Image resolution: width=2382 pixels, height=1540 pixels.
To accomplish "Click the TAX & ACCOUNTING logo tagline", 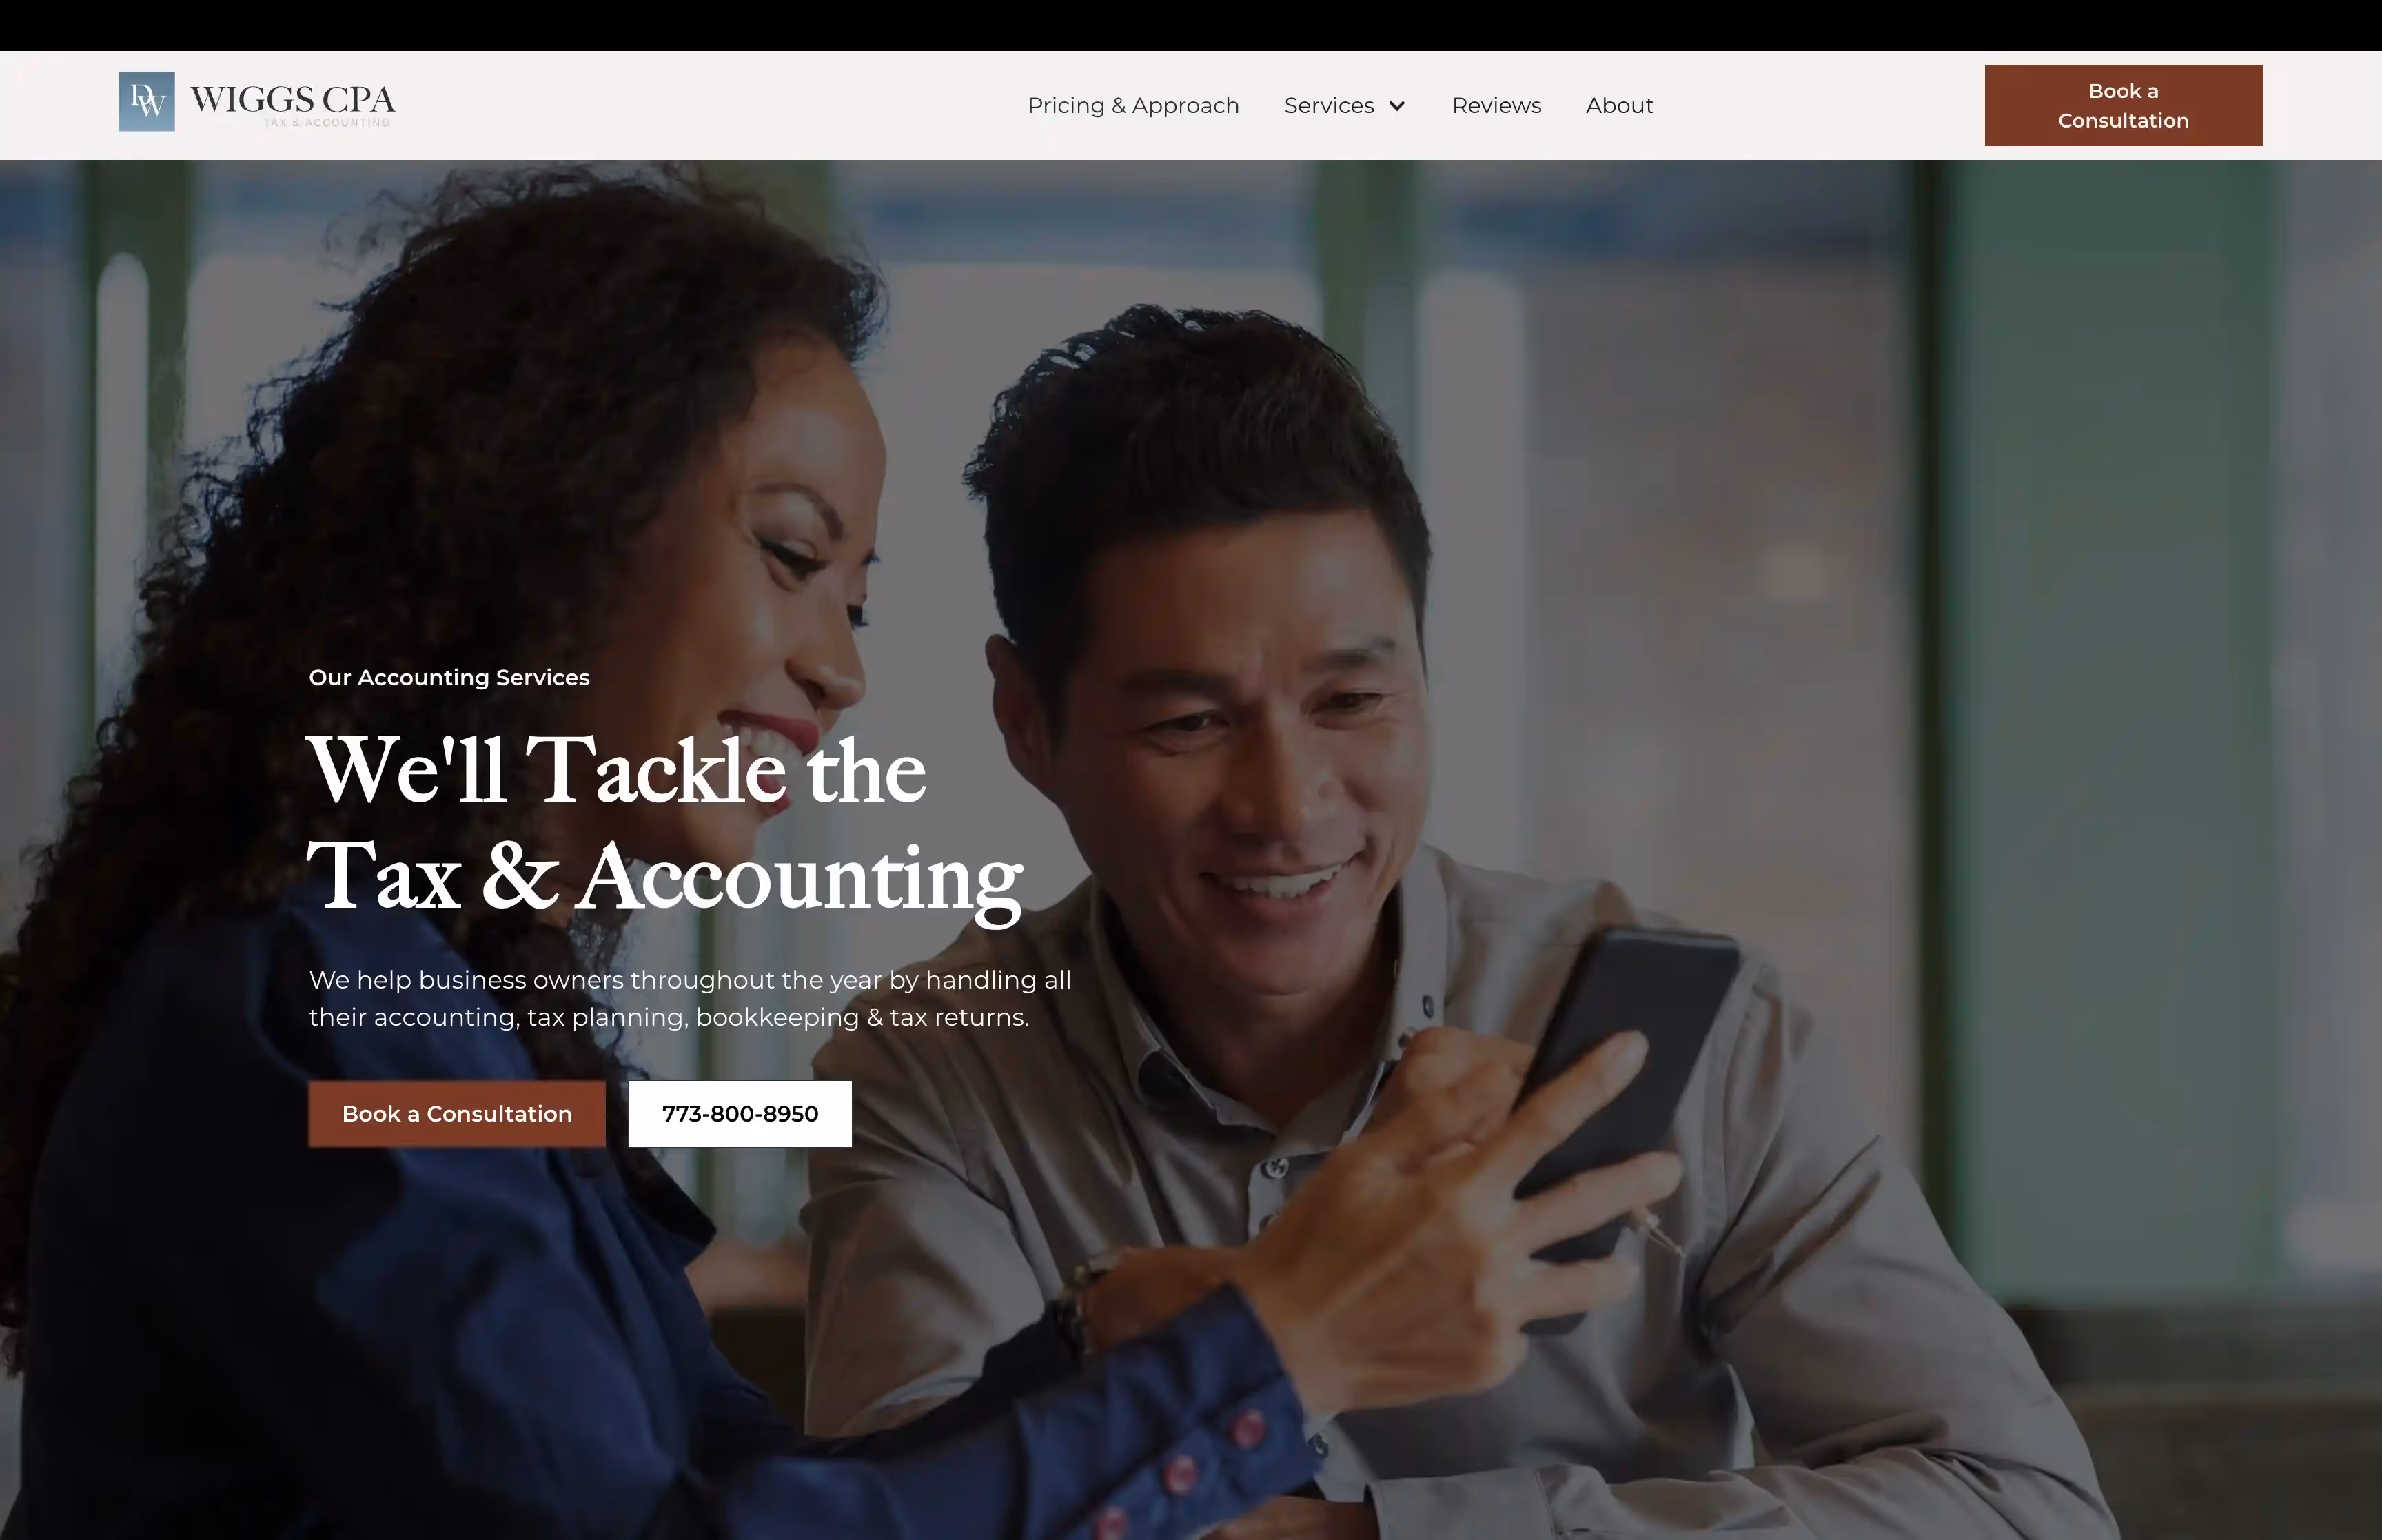I will pos(327,123).
